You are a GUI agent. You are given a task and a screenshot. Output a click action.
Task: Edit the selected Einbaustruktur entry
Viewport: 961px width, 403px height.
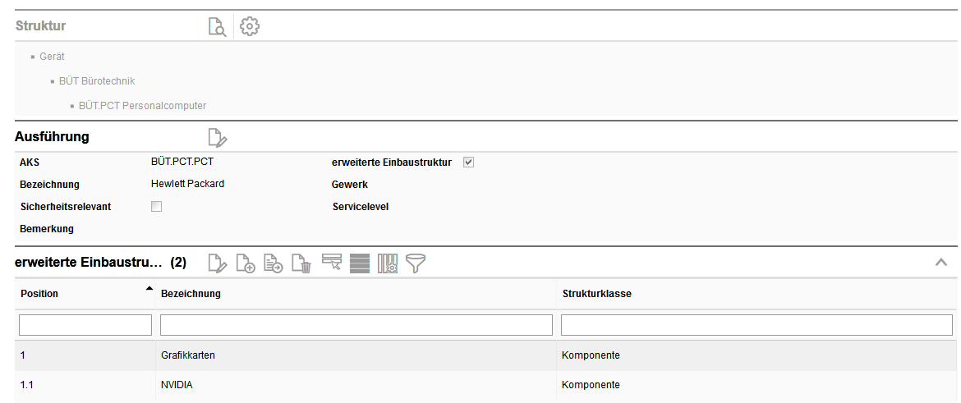coord(217,263)
